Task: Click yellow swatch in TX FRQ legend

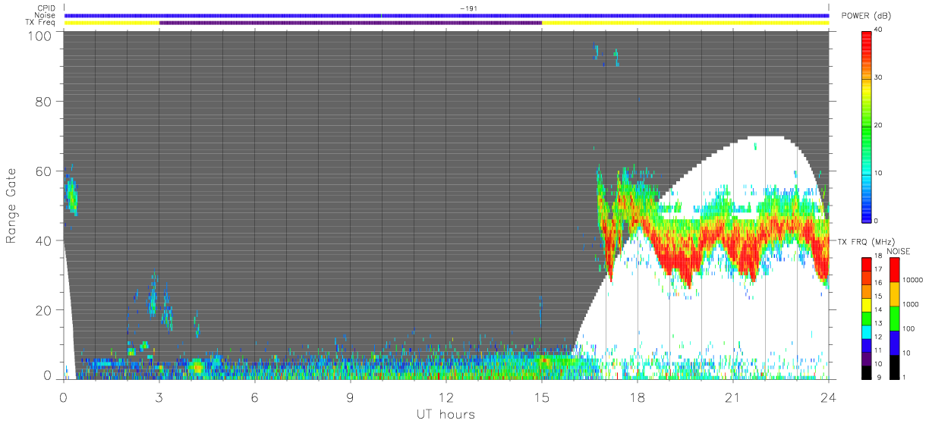Action: click(868, 303)
